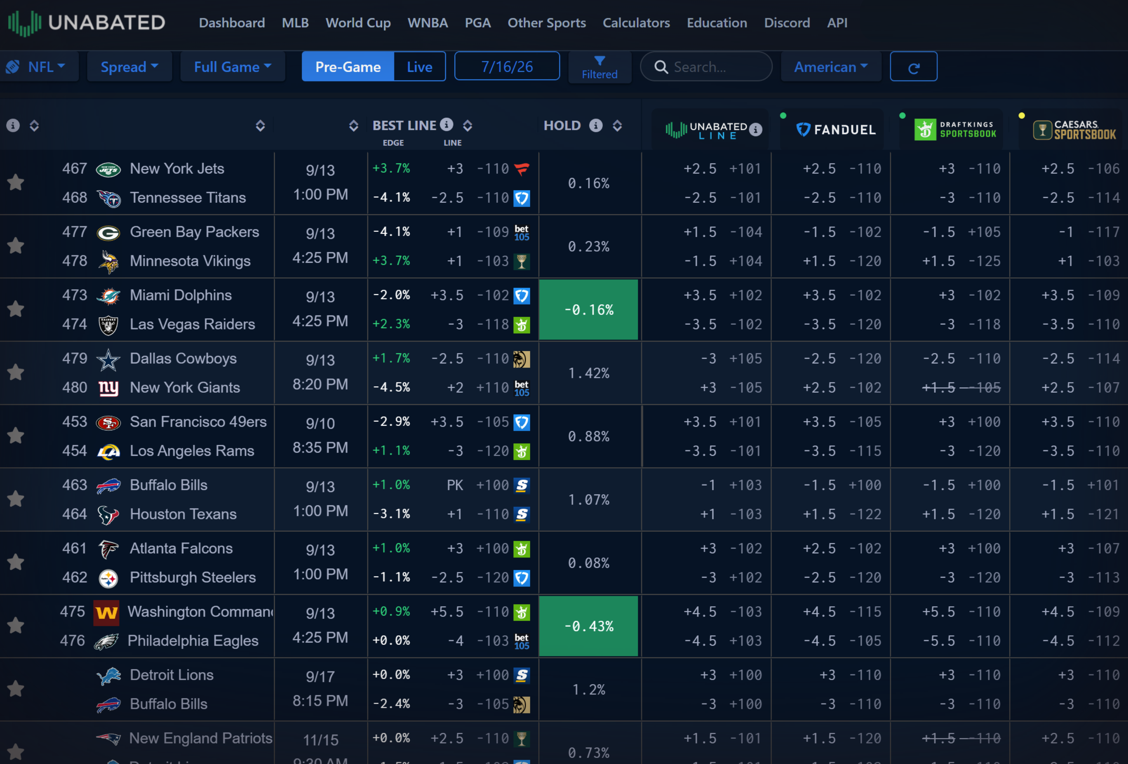Sort by game time column arrows
Viewport: 1128px width, 764px height.
coord(353,126)
